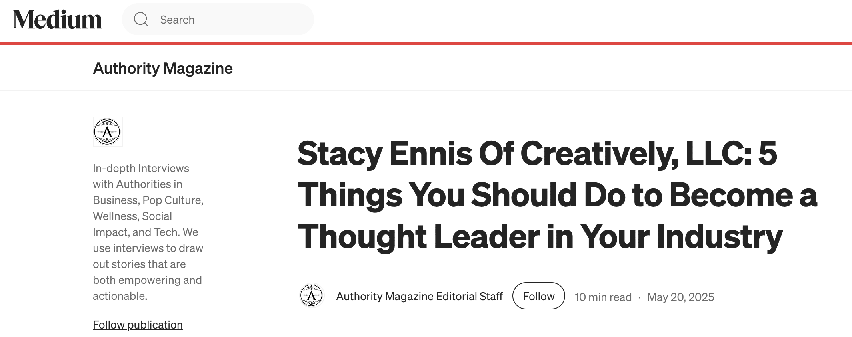Click the article headline about Stacy Ennis

pos(557,195)
